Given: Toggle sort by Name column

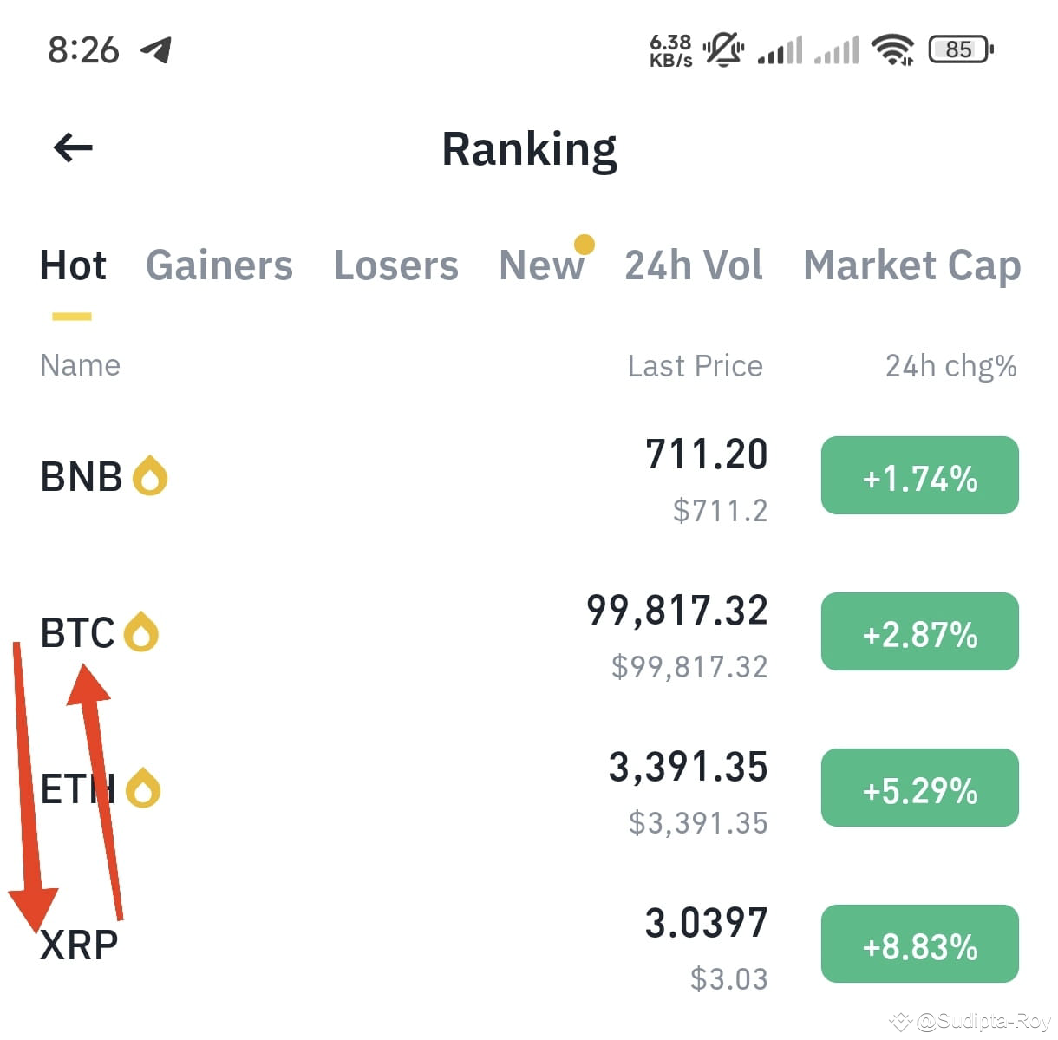Looking at the screenshot, I should point(80,365).
